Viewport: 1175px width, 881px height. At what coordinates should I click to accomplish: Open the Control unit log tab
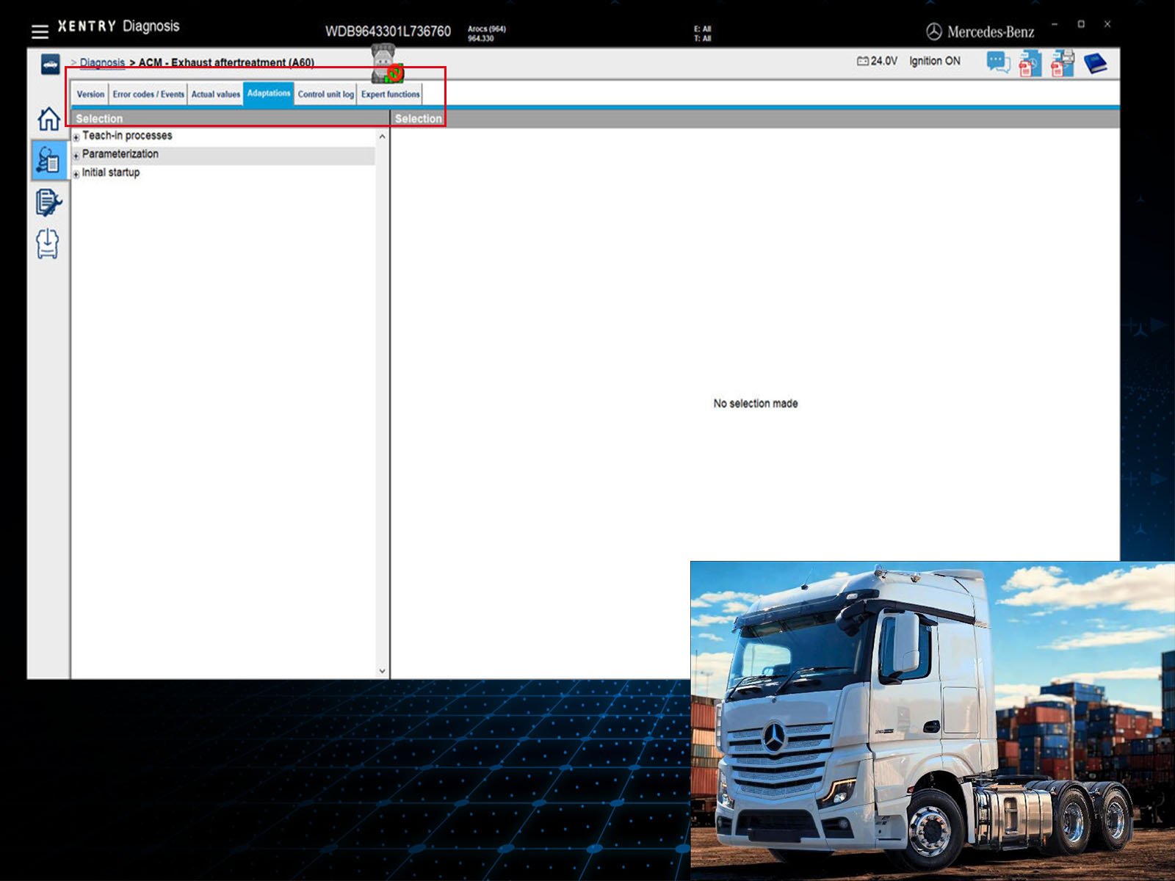coord(325,95)
